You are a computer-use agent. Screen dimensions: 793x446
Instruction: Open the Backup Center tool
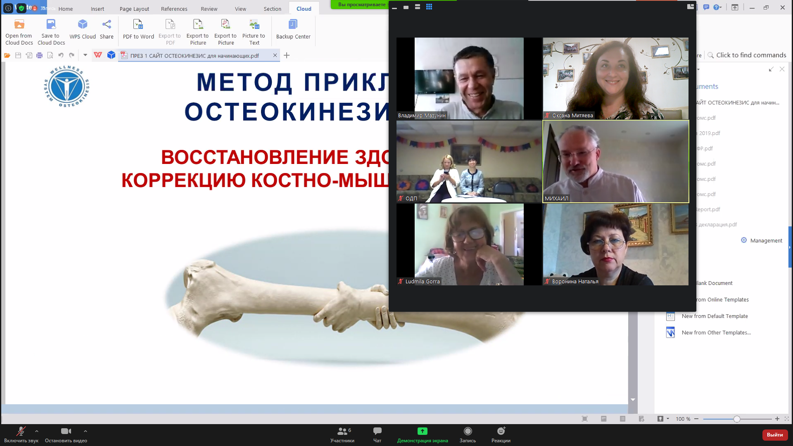coord(293,25)
